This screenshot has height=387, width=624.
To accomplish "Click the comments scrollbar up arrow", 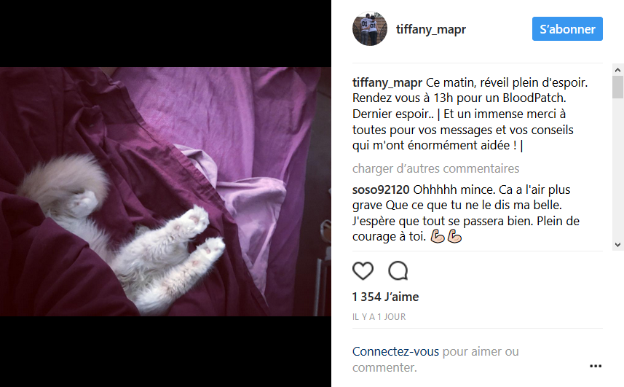I will (x=617, y=70).
